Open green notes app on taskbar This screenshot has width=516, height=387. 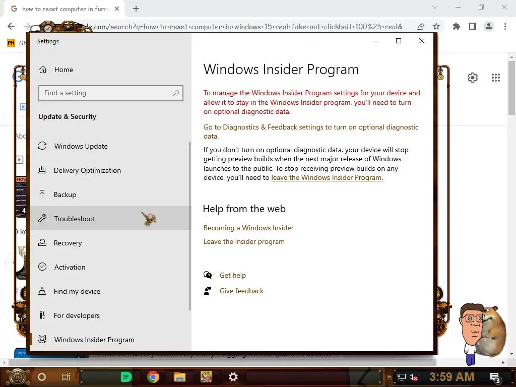[x=126, y=377]
